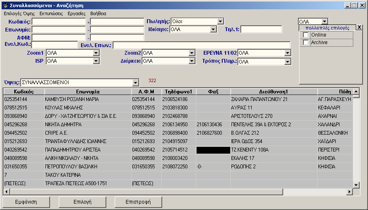This screenshot has width=368, height=210.
Task: Enable the Archive checkbox
Action: pos(306,43)
